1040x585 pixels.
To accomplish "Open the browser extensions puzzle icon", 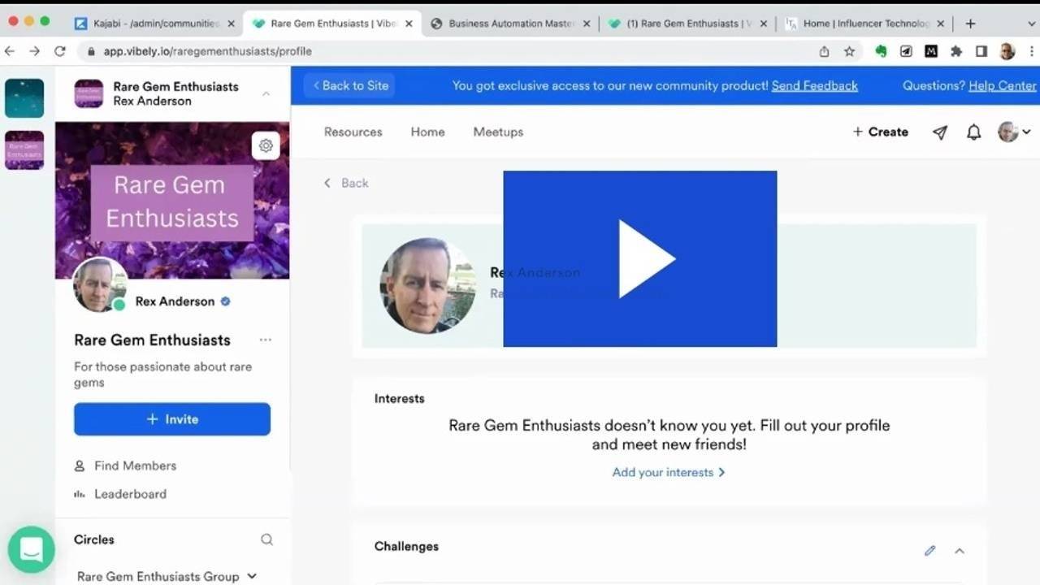I will (956, 51).
